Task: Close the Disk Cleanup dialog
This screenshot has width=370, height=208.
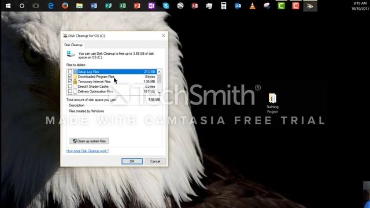Action: pos(163,36)
